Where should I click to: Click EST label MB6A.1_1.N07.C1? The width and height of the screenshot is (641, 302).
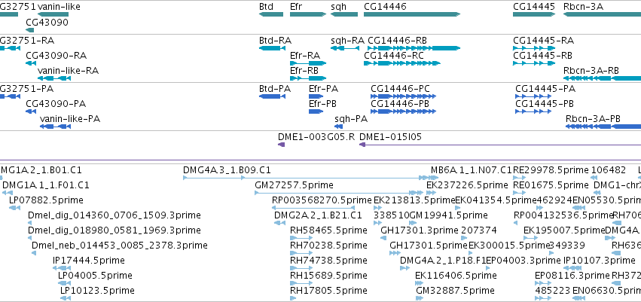pos(472,169)
